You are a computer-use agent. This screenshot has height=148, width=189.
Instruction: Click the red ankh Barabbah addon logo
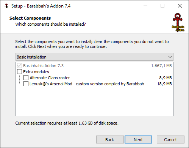pos(178,22)
